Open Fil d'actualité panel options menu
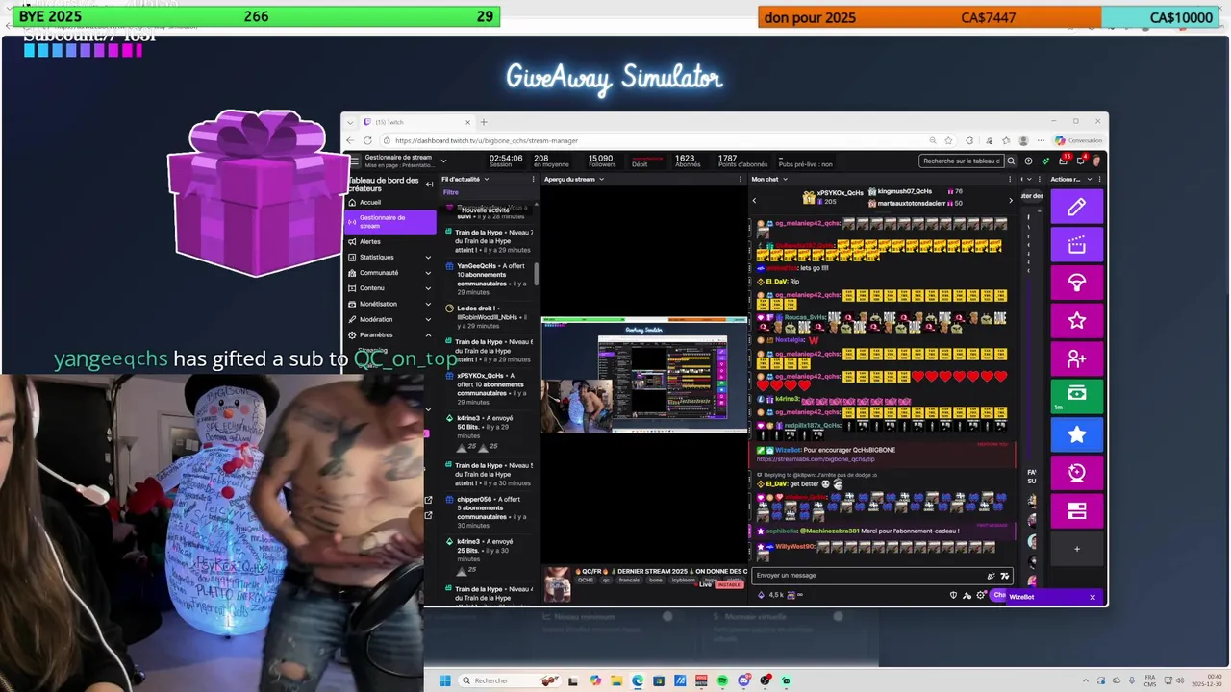 [533, 179]
